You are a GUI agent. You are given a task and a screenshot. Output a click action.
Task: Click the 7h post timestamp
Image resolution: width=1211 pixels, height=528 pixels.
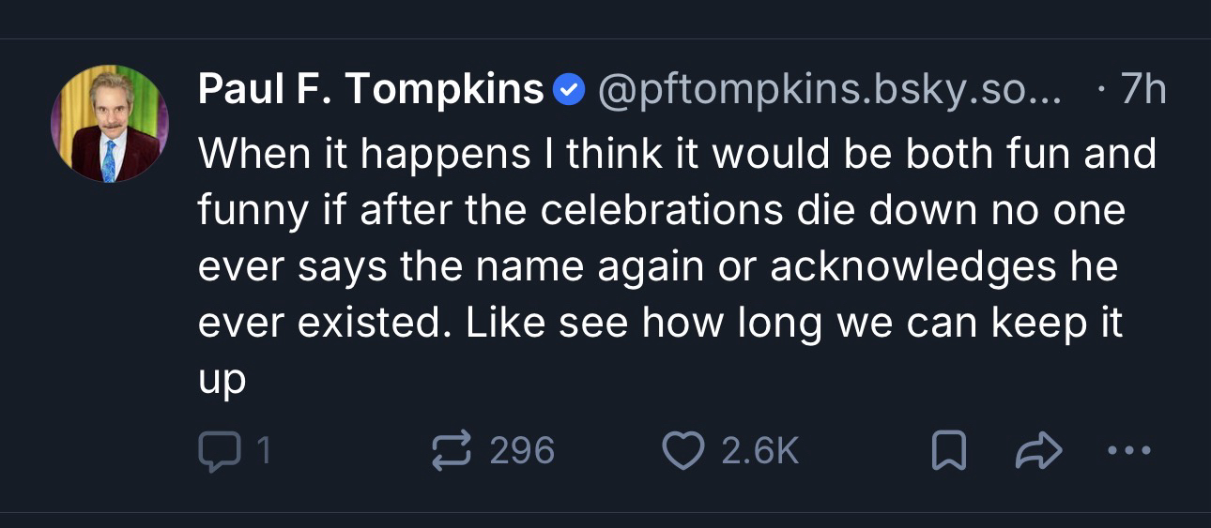[1142, 90]
